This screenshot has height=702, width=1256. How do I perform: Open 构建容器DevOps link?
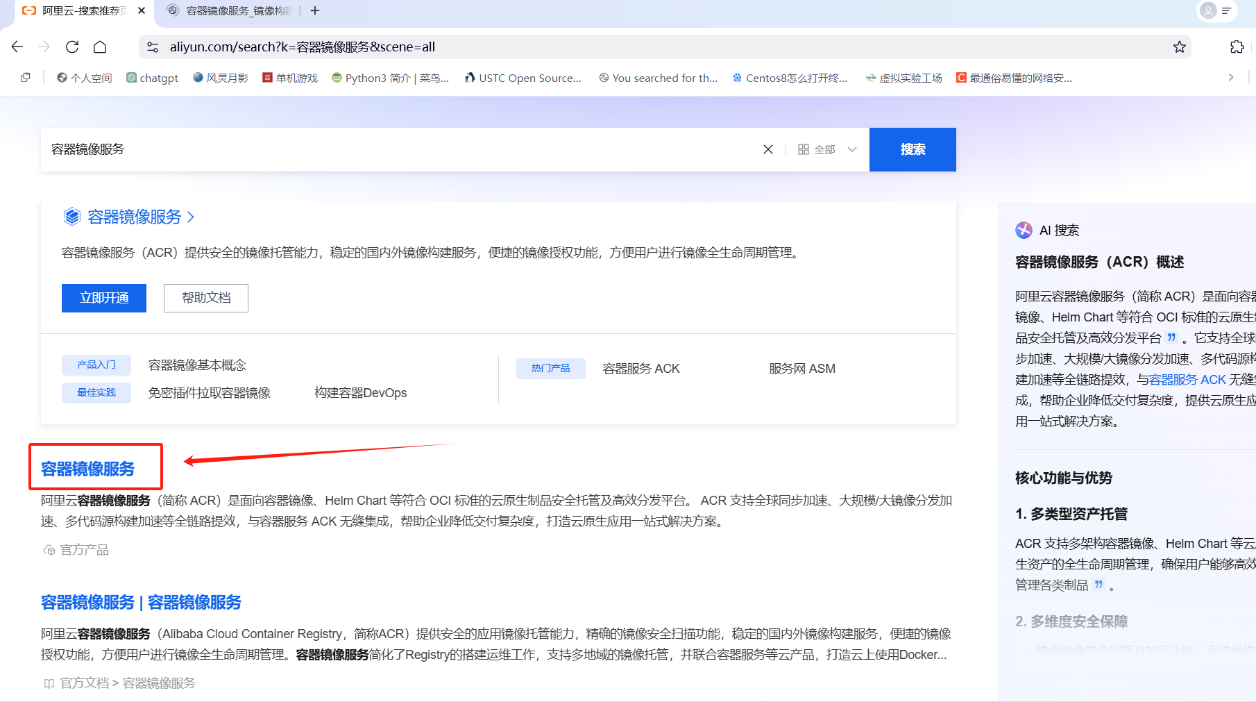pos(361,393)
